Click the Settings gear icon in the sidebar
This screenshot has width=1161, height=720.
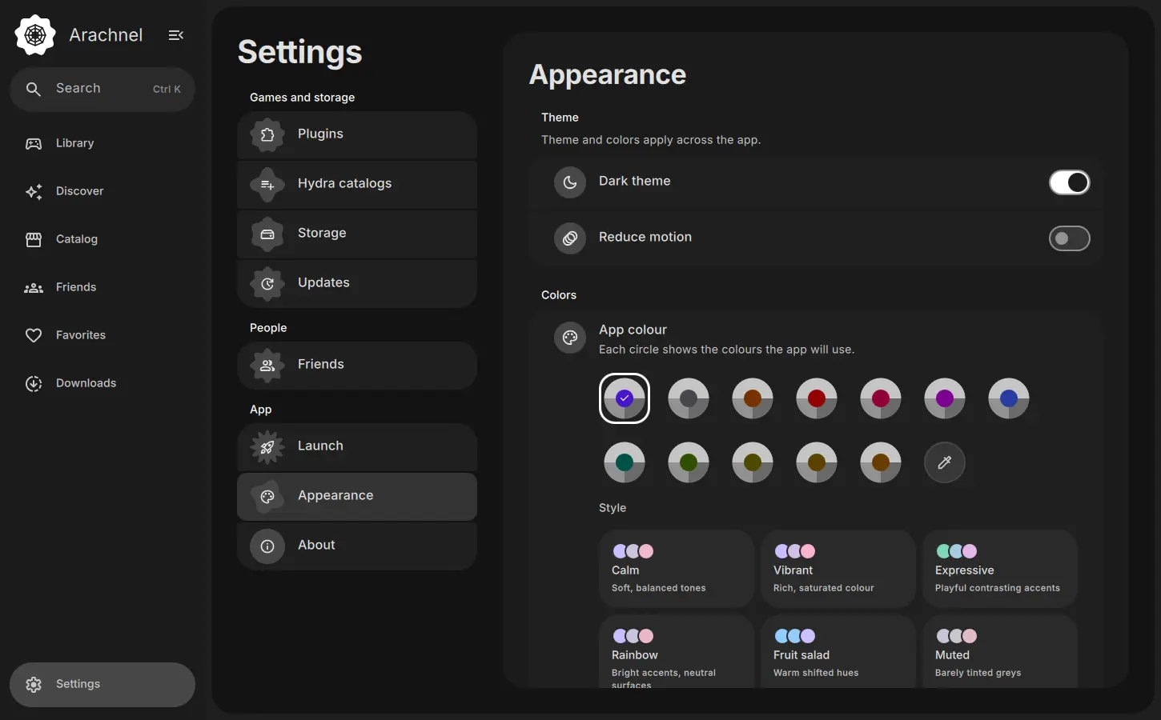point(34,685)
